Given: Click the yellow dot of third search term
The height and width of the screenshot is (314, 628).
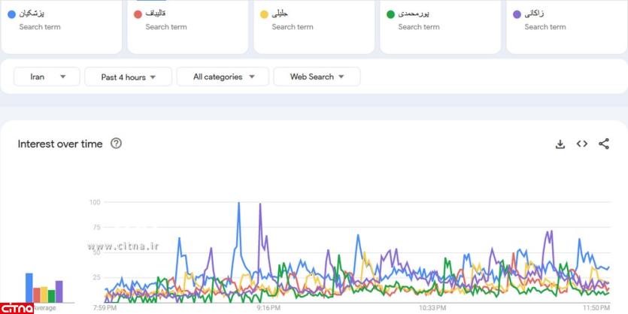Looking at the screenshot, I should (263, 14).
